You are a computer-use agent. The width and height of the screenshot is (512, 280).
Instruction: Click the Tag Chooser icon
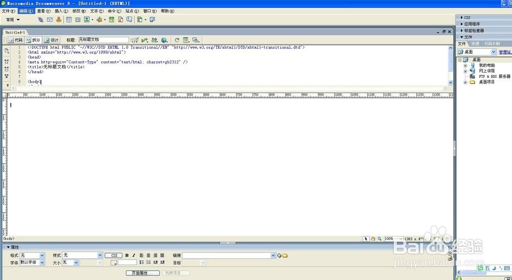pyautogui.click(x=152, y=19)
